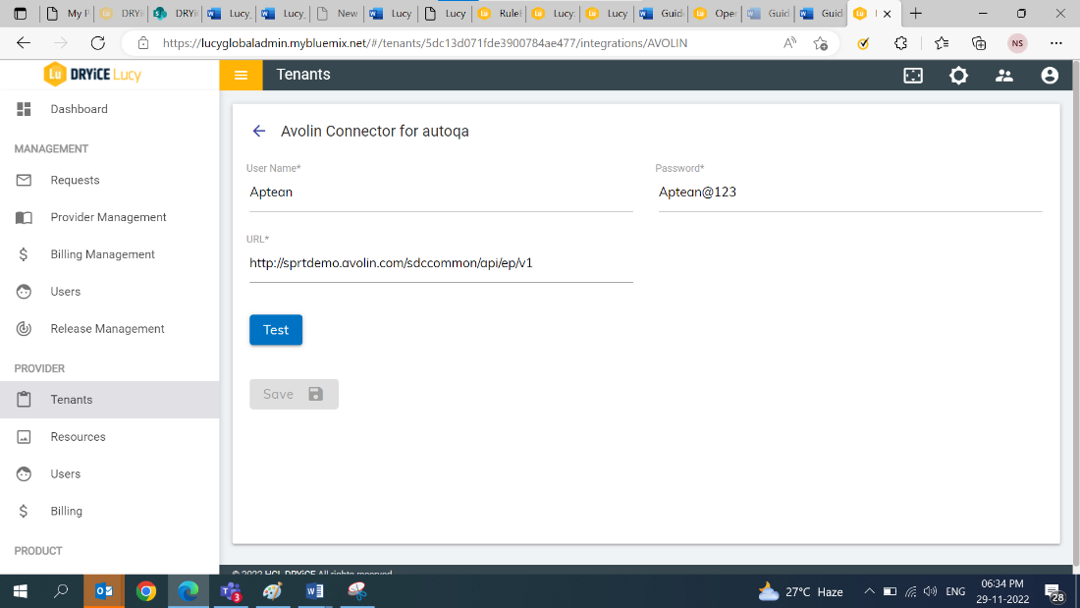This screenshot has height=608, width=1080.
Task: Open the browser's three-dot settings menu
Action: pos(1055,43)
